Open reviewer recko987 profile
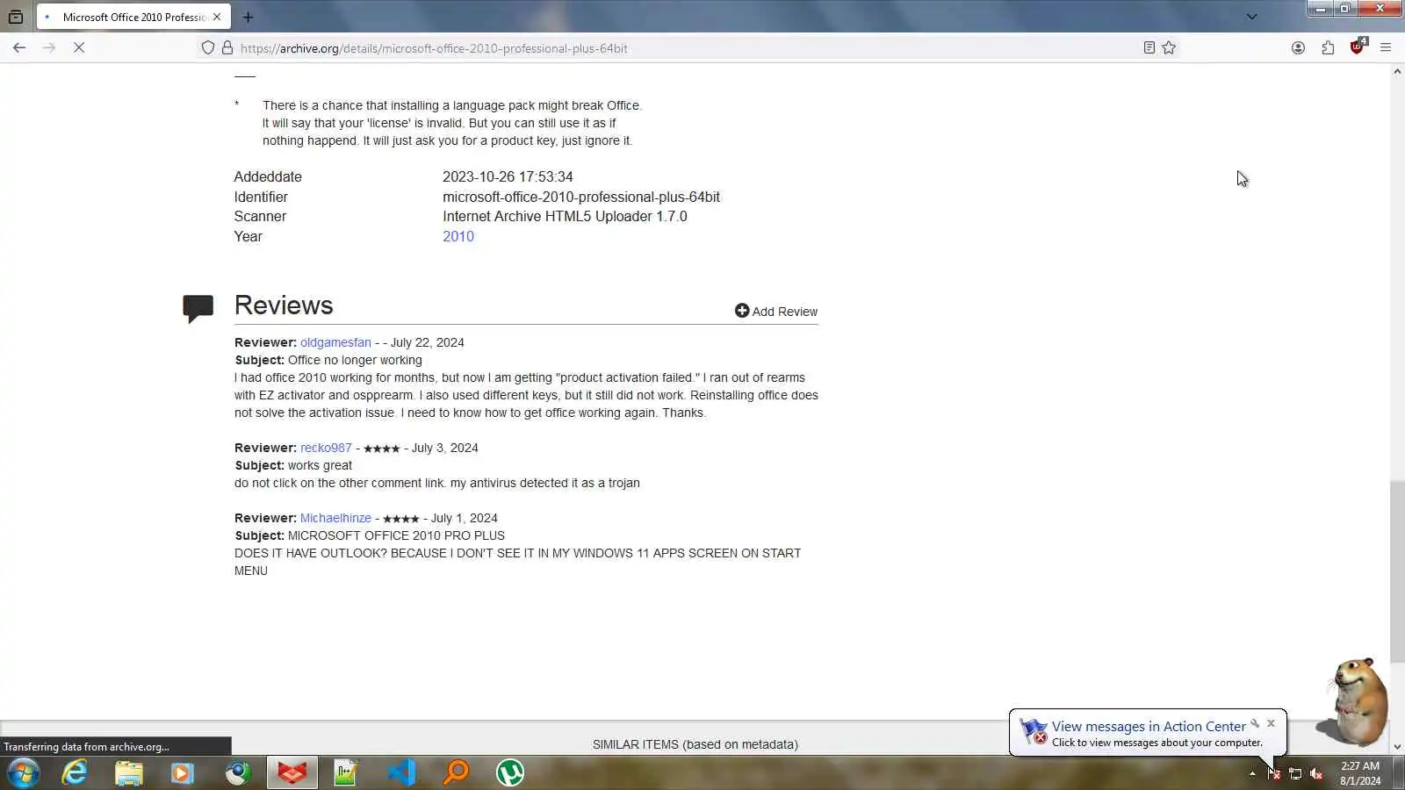1405x790 pixels. pos(326,448)
